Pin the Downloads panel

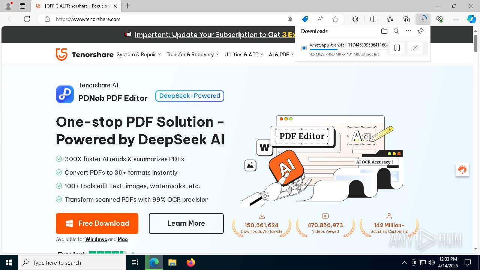point(421,31)
